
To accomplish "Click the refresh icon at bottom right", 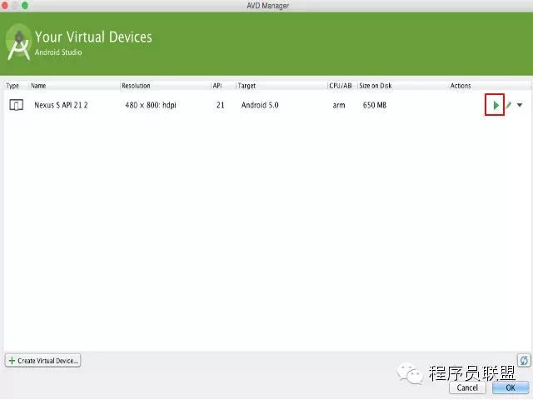I will click(524, 360).
